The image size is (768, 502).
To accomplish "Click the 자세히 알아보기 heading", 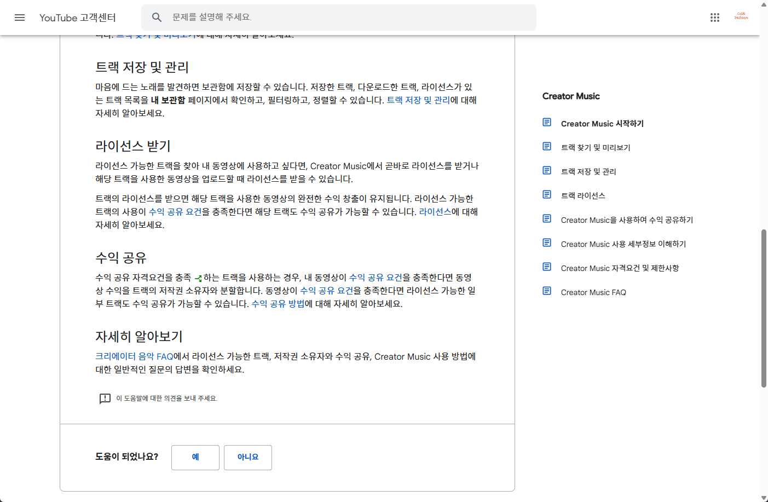I will (139, 337).
